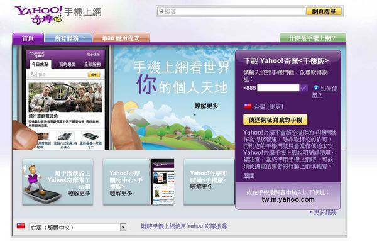377x244 pixels.
Task: Open 瞭解更多 for Yahoo!奇摩電子信箱 card
Action: [79, 192]
